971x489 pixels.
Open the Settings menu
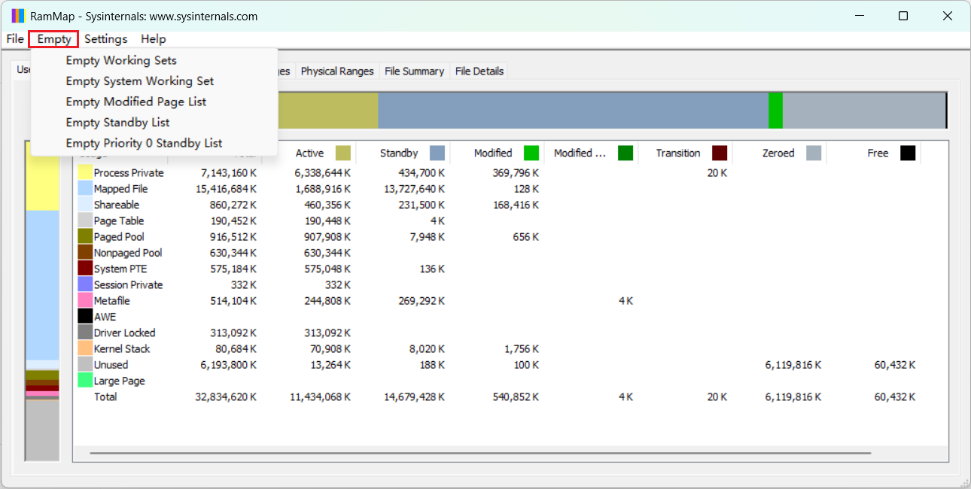[105, 39]
